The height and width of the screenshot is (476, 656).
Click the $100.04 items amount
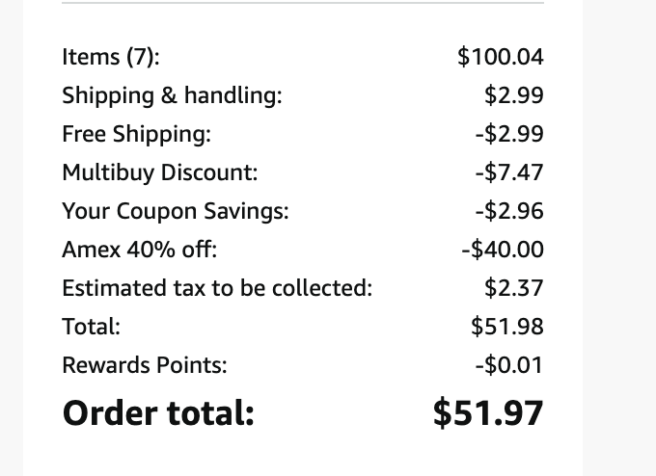pos(501,57)
